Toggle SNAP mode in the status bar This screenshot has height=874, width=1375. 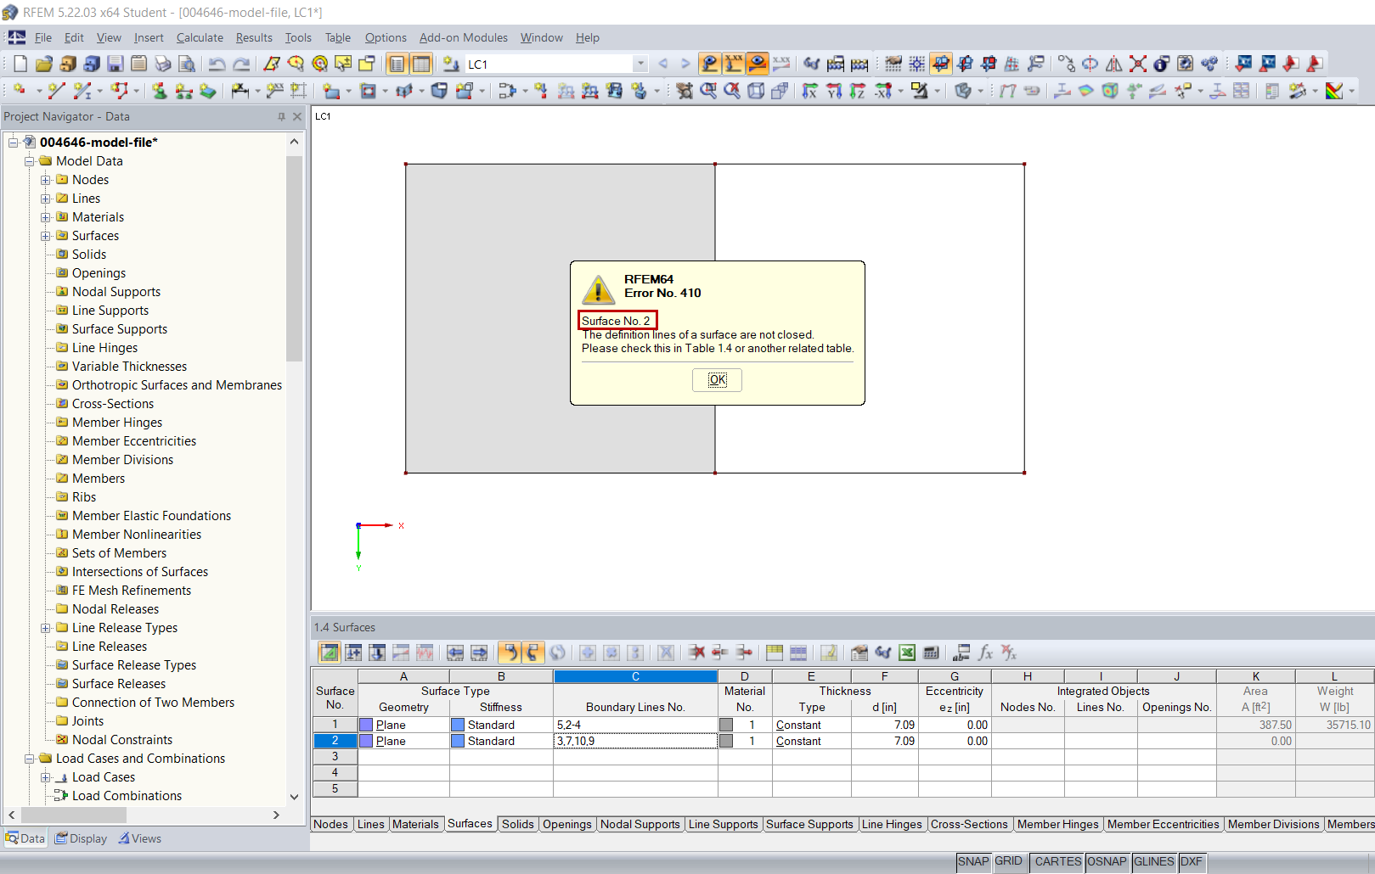pos(973,861)
